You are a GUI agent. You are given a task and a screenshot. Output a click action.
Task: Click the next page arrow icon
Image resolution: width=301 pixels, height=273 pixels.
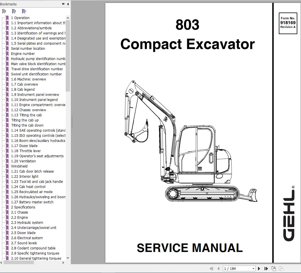(259, 268)
